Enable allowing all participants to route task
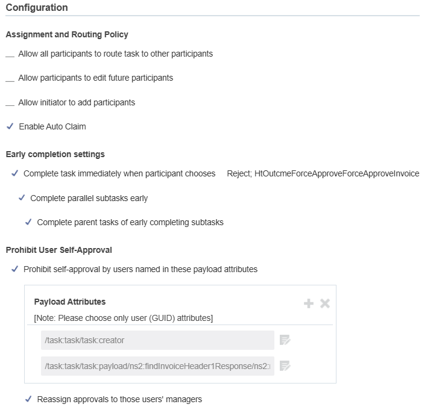Image resolution: width=439 pixels, height=410 pixels. click(x=10, y=54)
